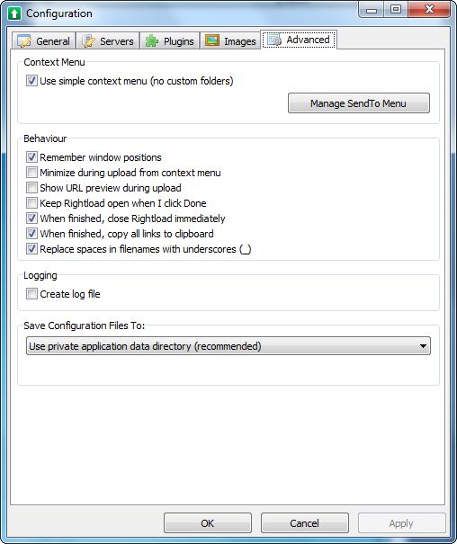Image resolution: width=457 pixels, height=544 pixels.
Task: Enable Show URL preview during upload
Action: coord(31,188)
